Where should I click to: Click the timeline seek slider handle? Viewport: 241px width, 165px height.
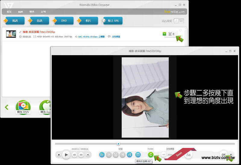[118, 144]
